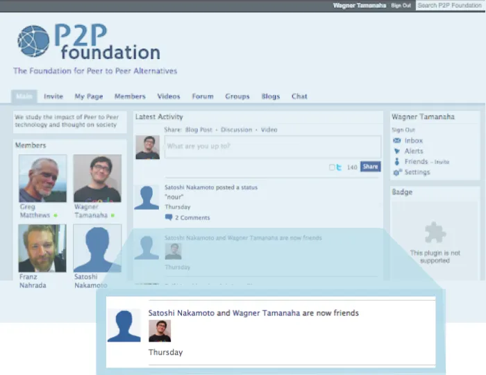
Task: Open the Chat tab
Action: 299,97
